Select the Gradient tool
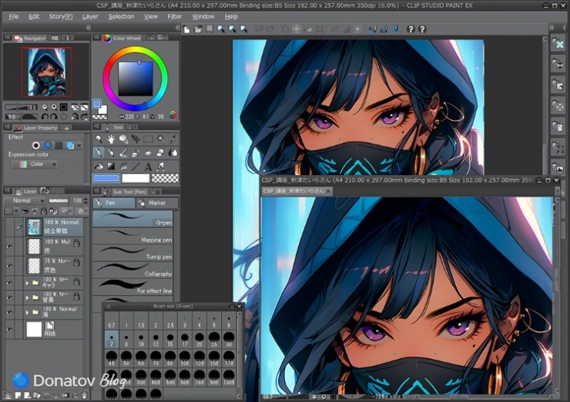 (110, 166)
